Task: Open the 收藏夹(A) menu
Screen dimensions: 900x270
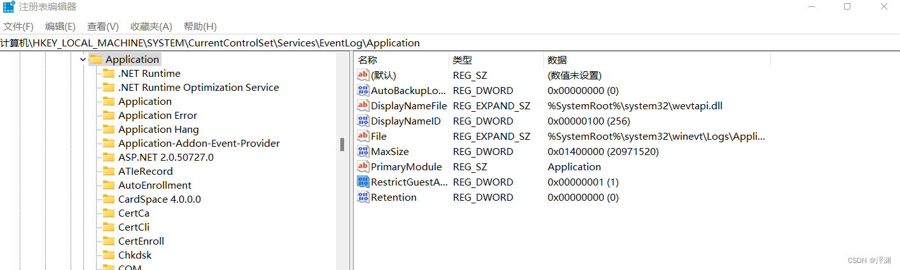Action: point(151,27)
